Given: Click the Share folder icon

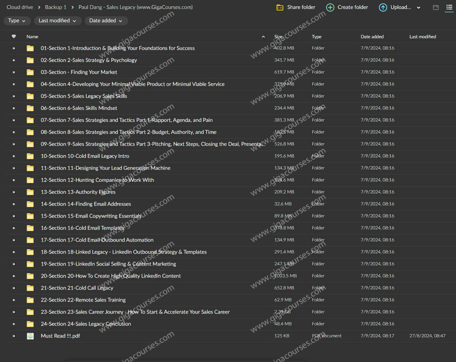Looking at the screenshot, I should tap(280, 8).
